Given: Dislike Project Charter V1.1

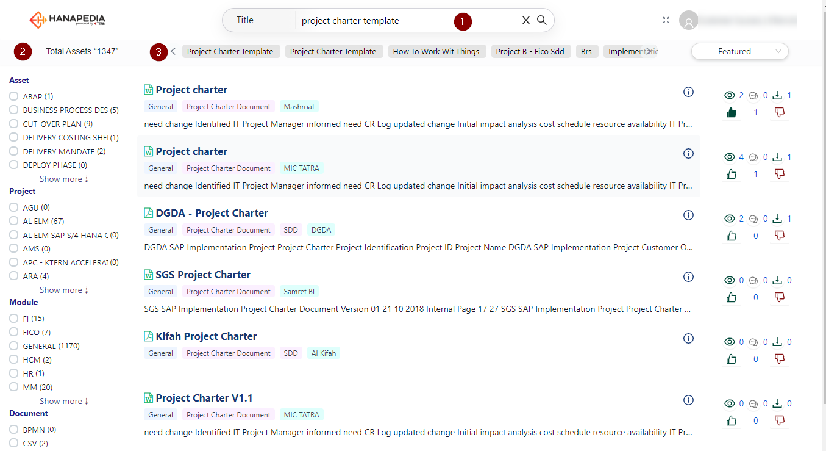Looking at the screenshot, I should click(779, 420).
